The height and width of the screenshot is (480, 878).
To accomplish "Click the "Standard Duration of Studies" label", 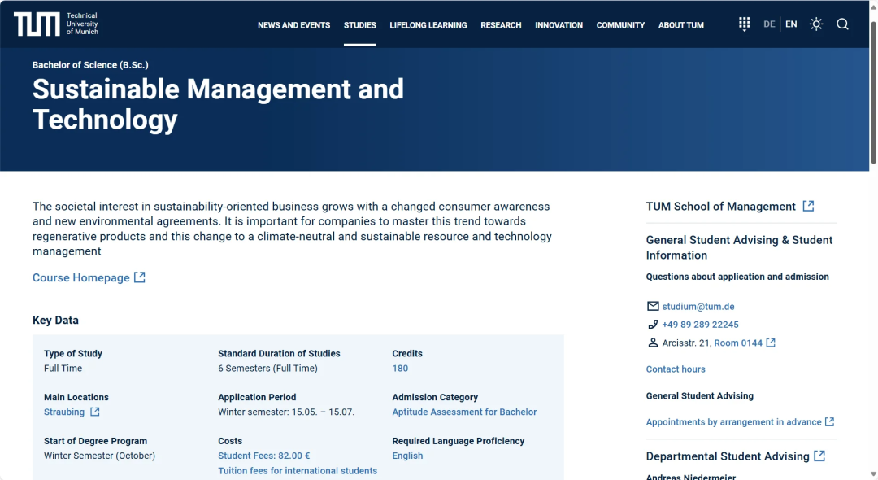I will click(279, 353).
